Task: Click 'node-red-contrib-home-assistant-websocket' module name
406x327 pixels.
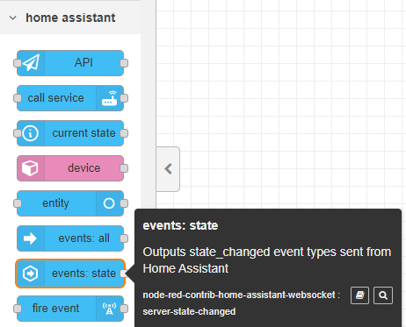Action: point(239,295)
